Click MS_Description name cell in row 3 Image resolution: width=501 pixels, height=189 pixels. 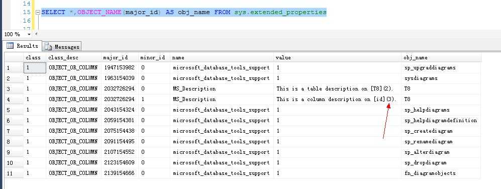pyautogui.click(x=222, y=89)
